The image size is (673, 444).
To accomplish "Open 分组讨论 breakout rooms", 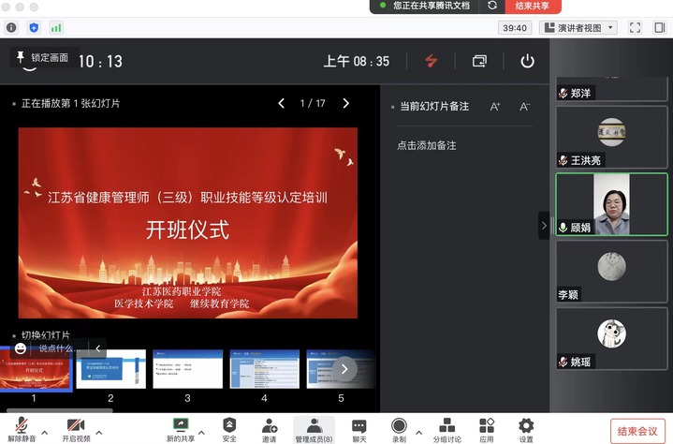I will point(447,428).
